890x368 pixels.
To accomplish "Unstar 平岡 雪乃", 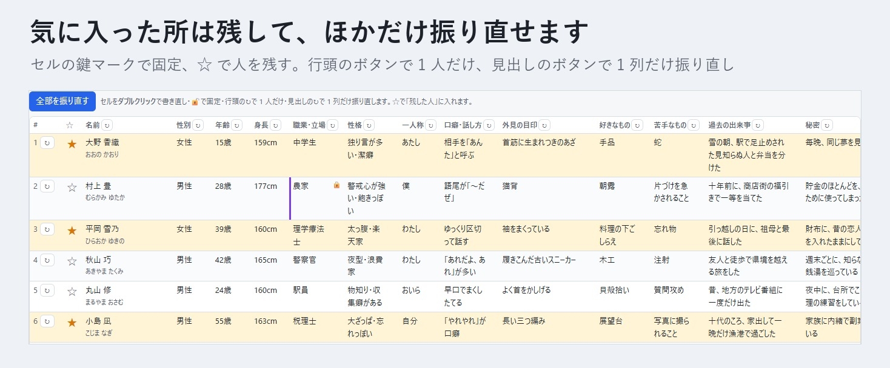I will [x=72, y=230].
